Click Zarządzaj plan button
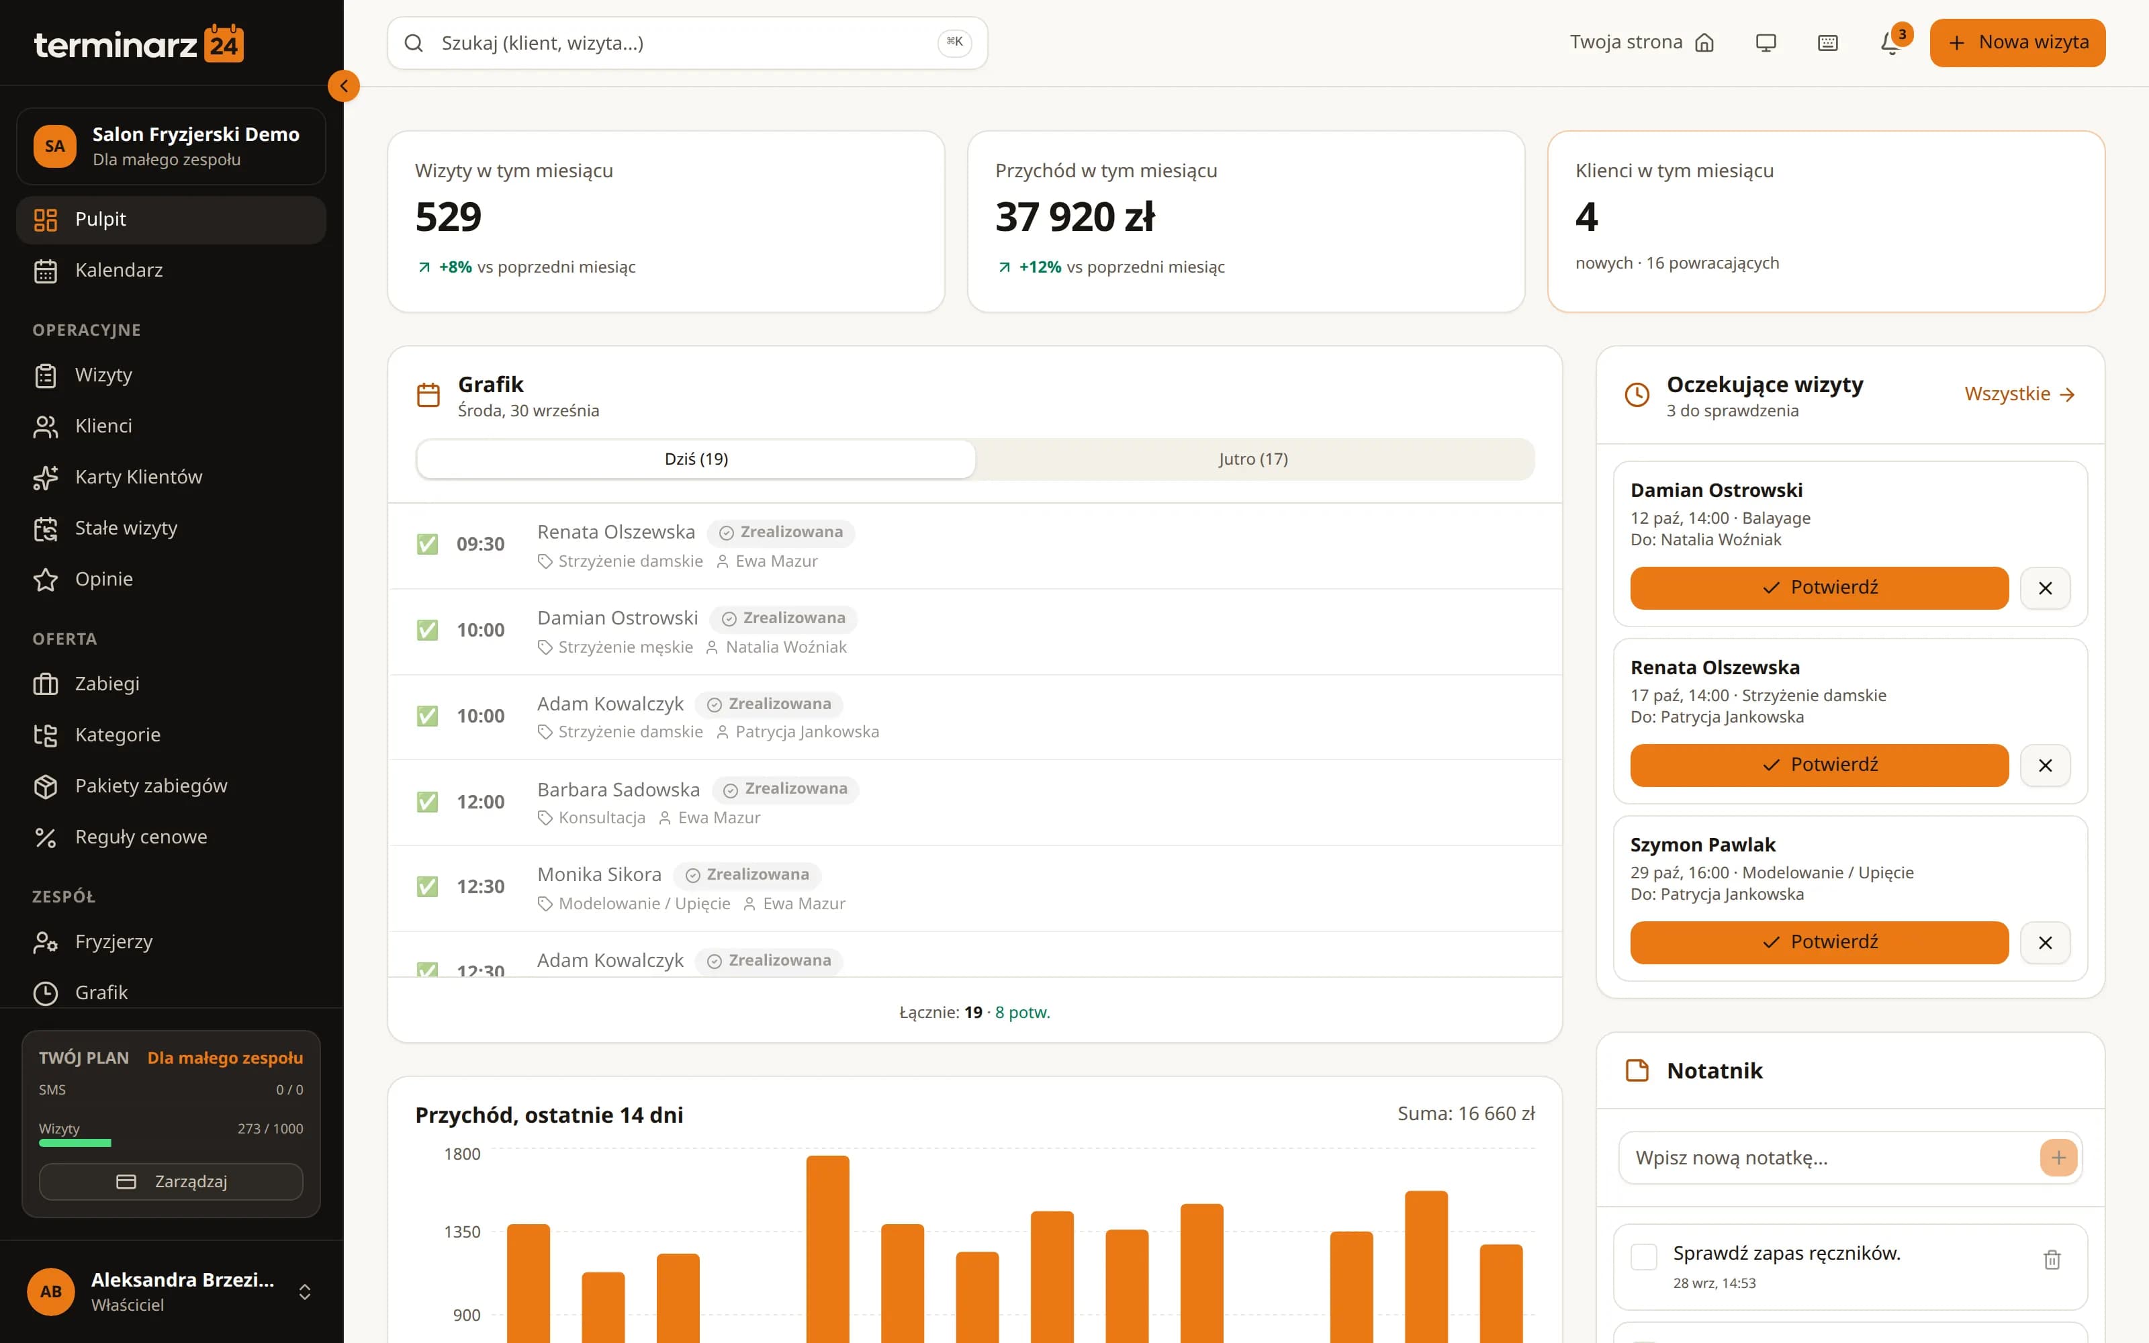The image size is (2149, 1343). 171,1183
